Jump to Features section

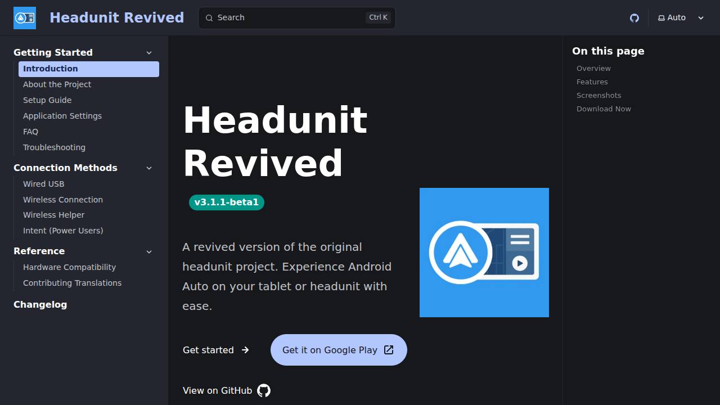tap(592, 82)
